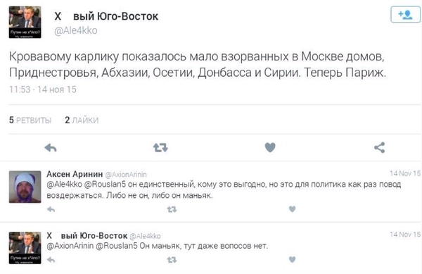Retweet Аксен Аринин's comment
This screenshot has height=274, width=422.
pyautogui.click(x=172, y=209)
